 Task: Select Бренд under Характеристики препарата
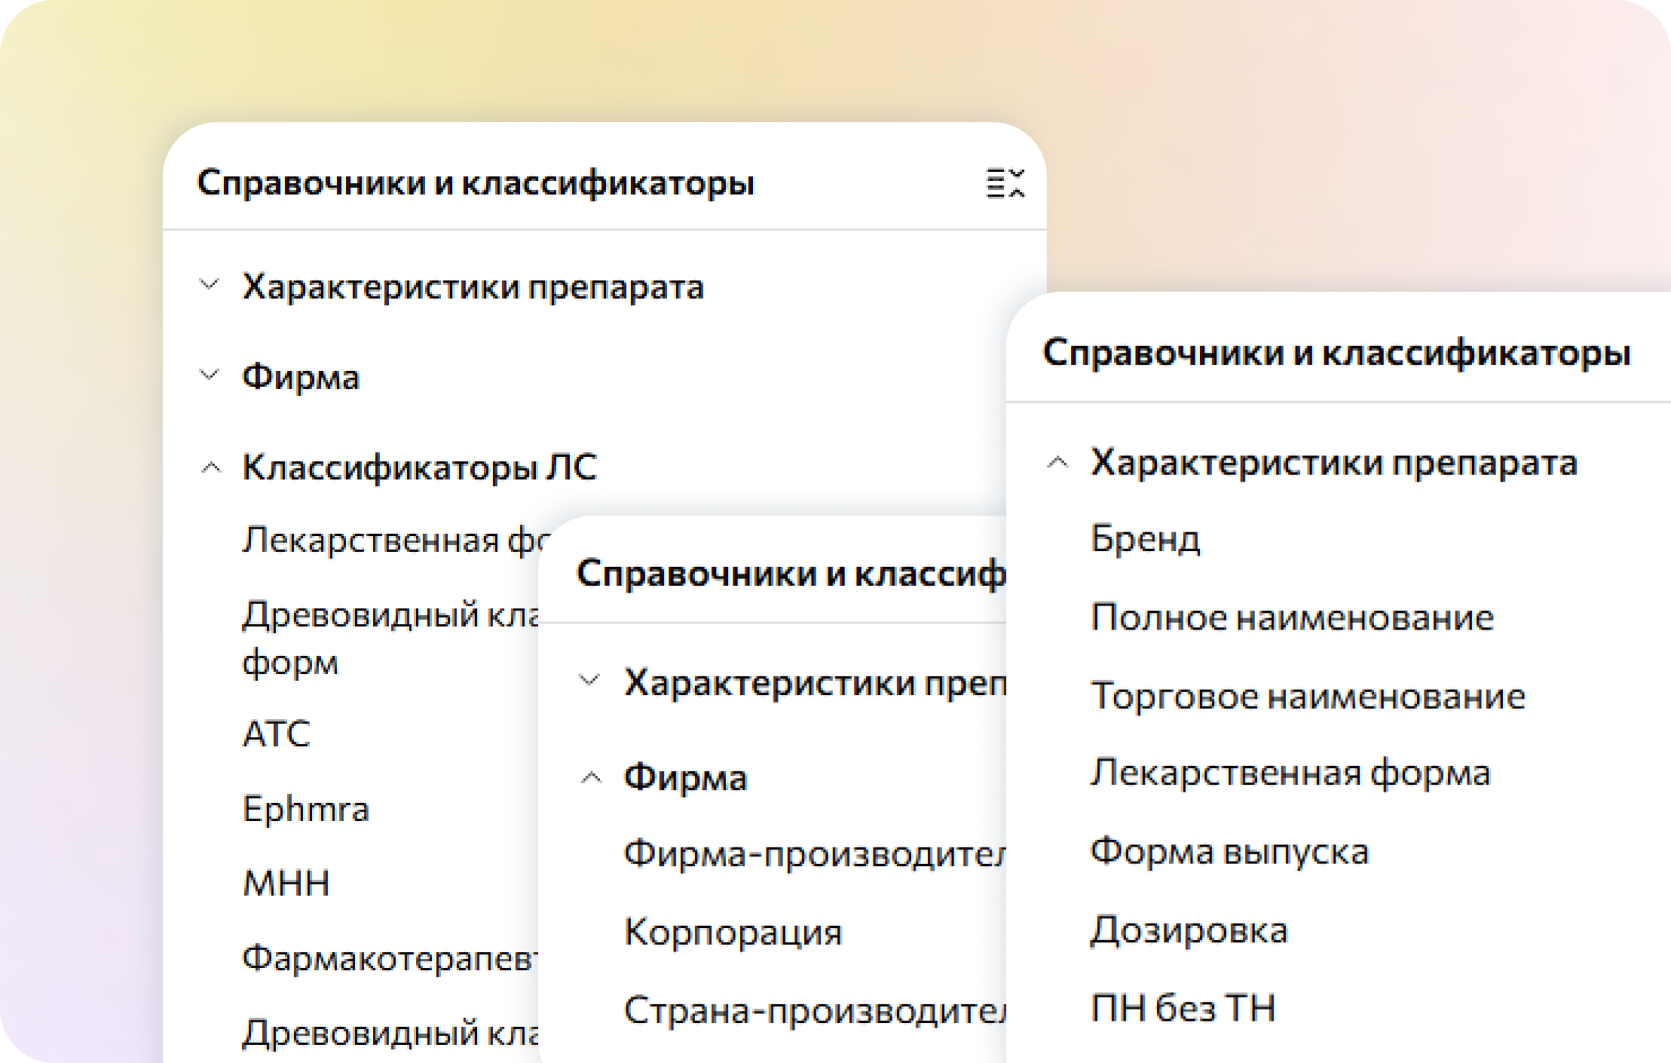point(1146,538)
